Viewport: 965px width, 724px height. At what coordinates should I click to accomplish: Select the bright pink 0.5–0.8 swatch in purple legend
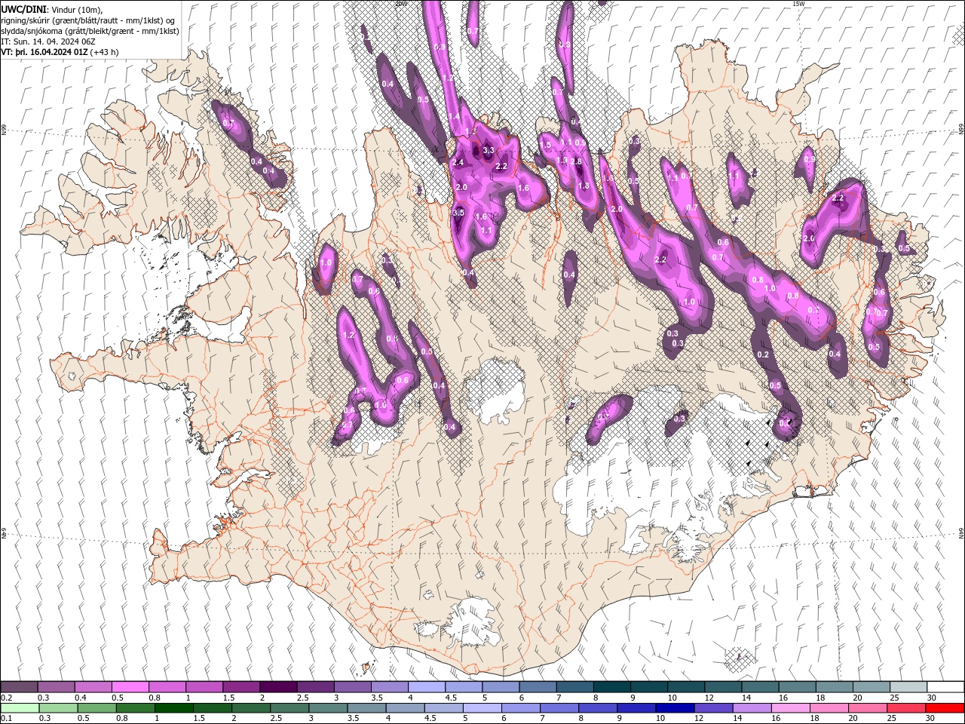130,687
